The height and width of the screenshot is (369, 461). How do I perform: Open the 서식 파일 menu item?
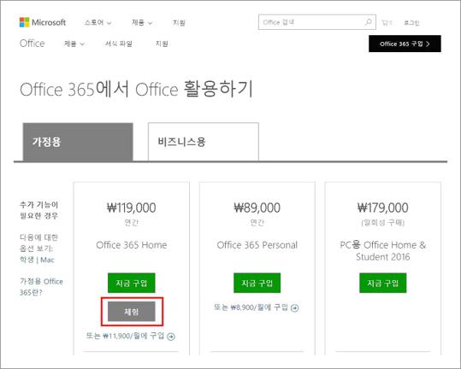[119, 44]
